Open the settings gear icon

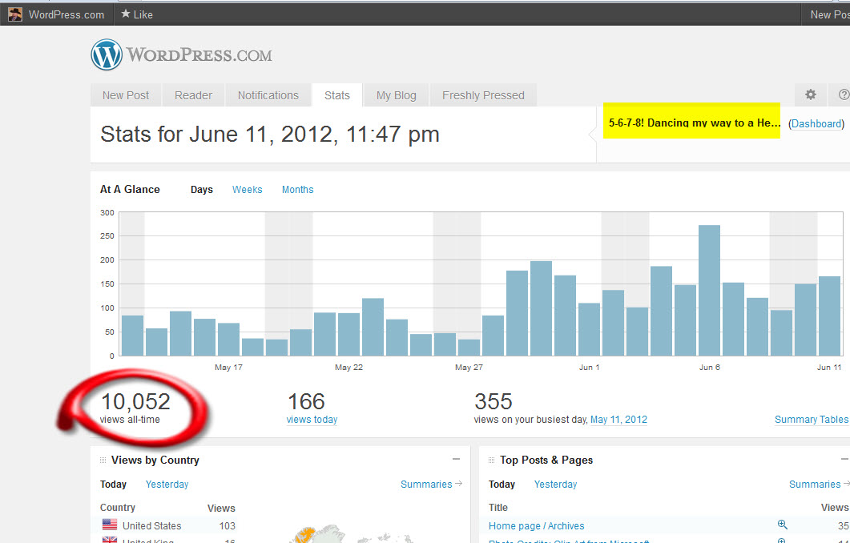point(811,95)
